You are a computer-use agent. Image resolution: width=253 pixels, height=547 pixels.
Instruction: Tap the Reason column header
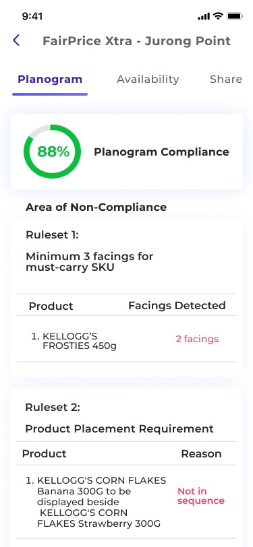tap(201, 454)
